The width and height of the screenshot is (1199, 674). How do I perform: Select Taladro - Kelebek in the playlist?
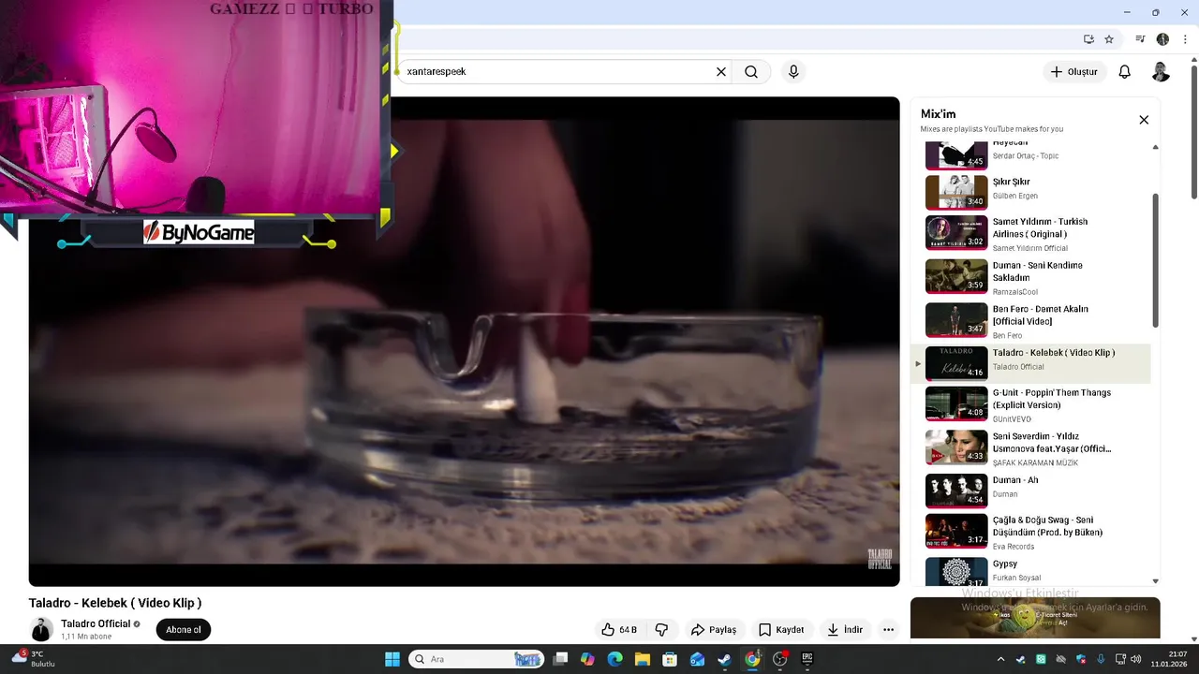(x=1030, y=363)
